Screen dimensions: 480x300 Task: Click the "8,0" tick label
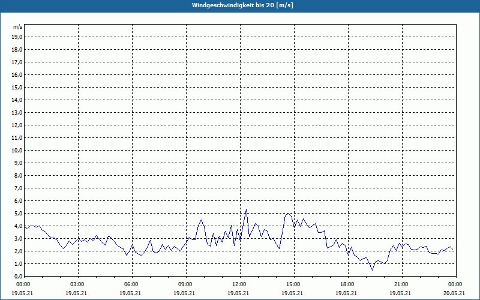[x=19, y=175]
